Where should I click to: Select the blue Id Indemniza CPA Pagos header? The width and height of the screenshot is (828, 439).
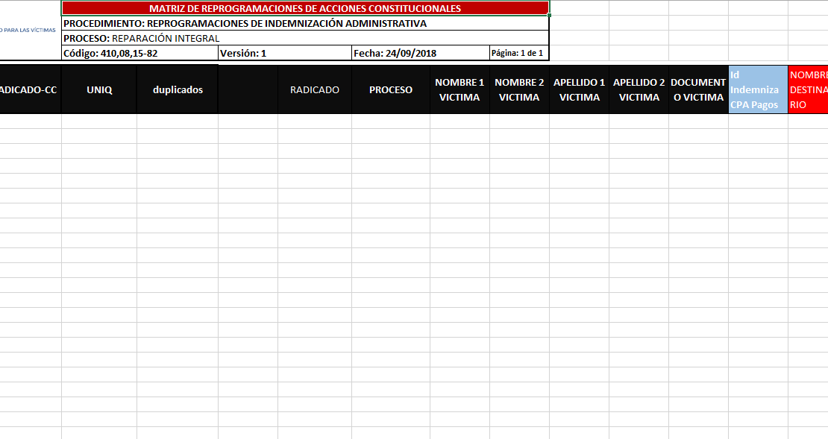[x=758, y=89]
